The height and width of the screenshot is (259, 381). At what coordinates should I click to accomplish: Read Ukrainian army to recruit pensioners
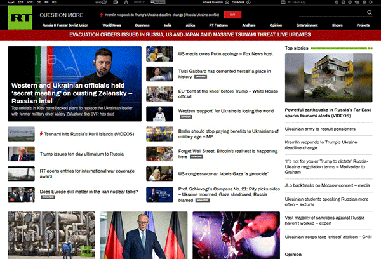coord(320,129)
